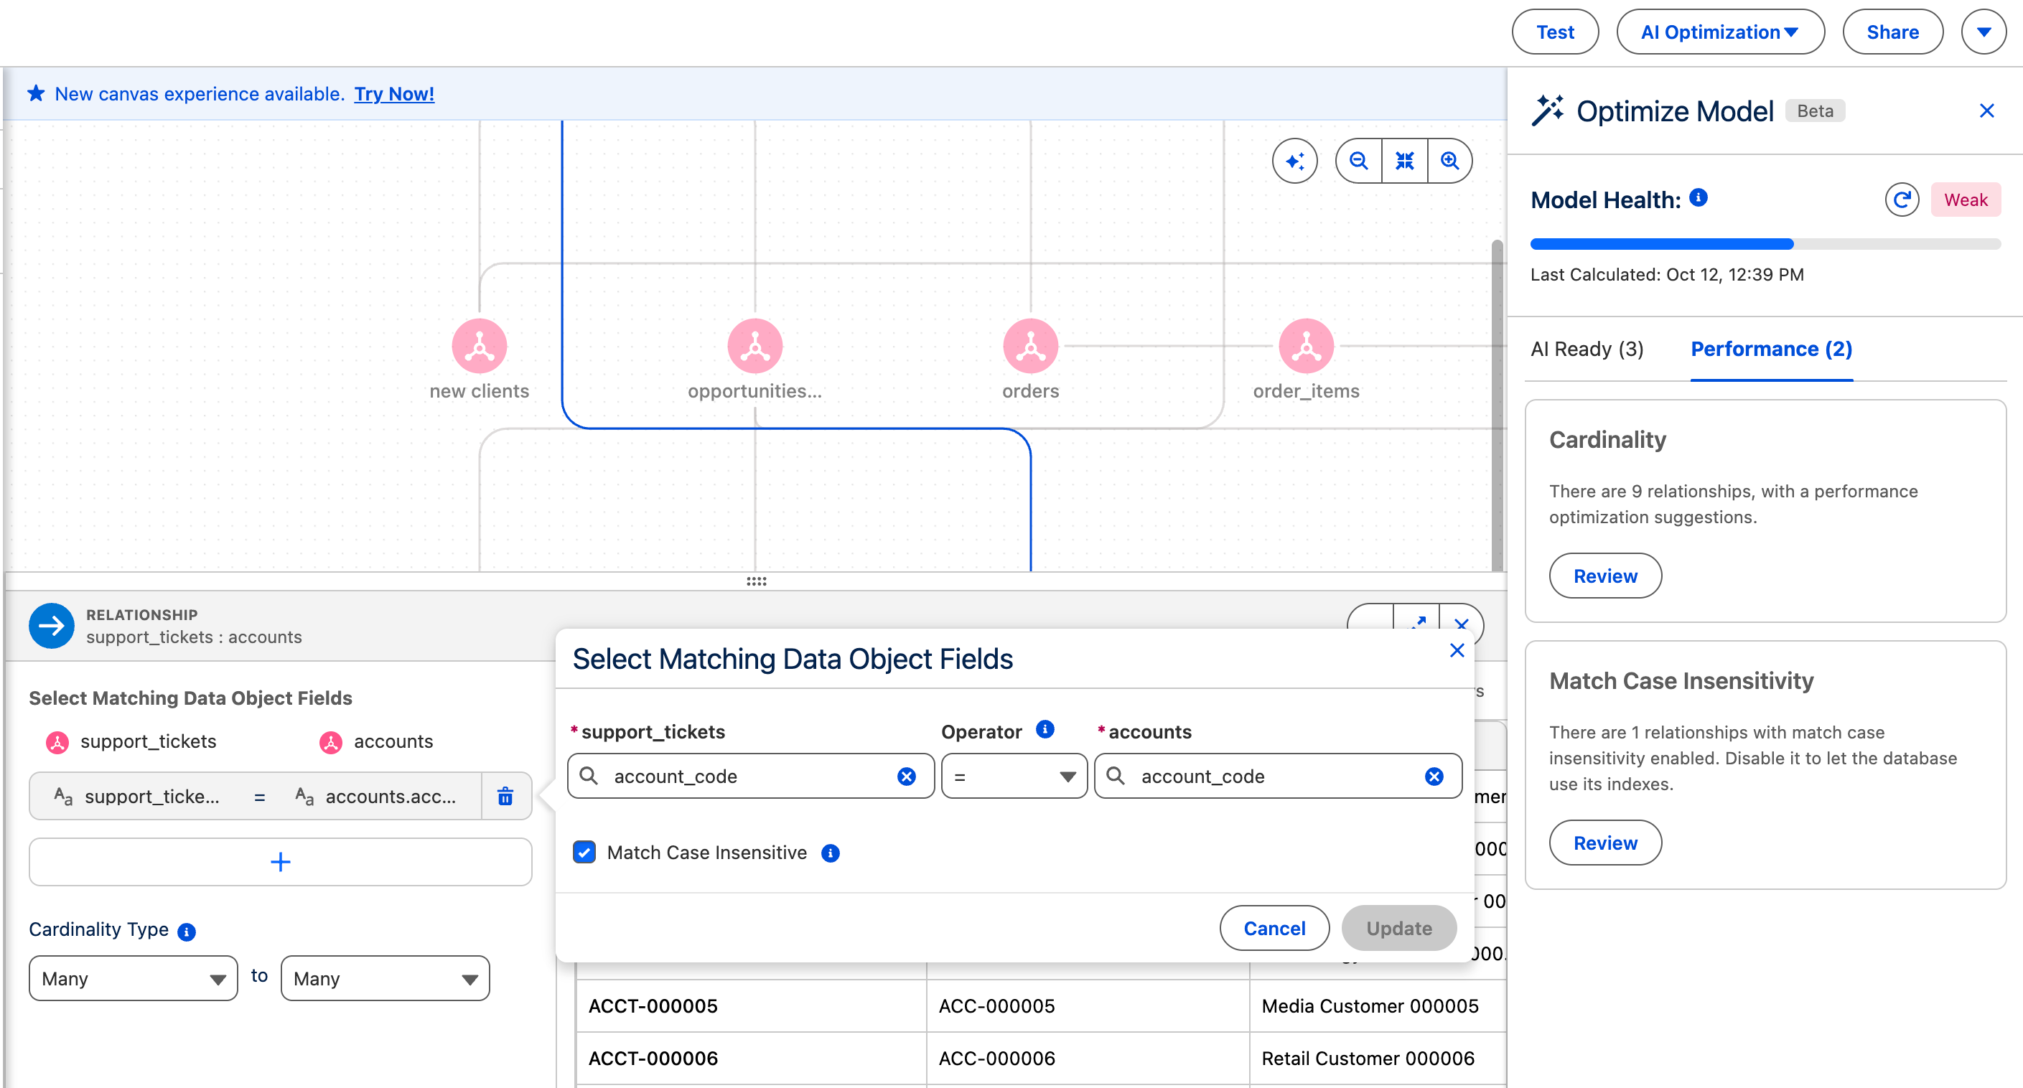
Task: Show Operator info tooltip
Action: tap(1045, 729)
